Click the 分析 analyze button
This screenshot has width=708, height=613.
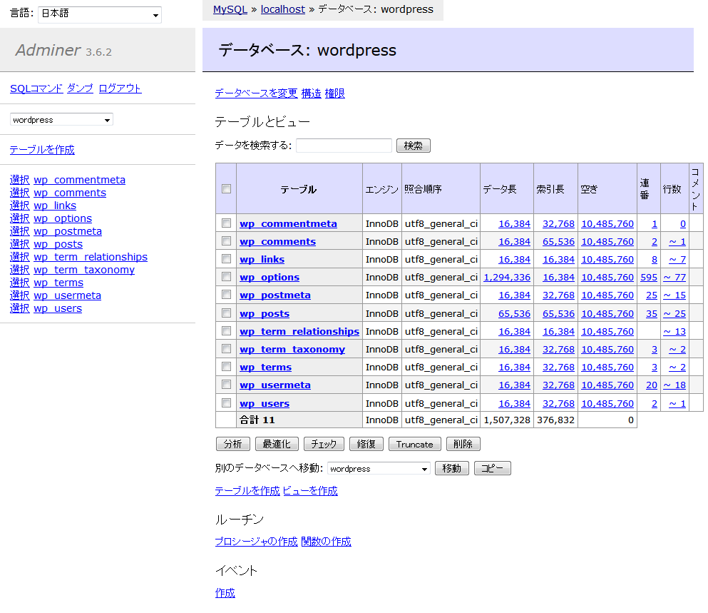233,444
